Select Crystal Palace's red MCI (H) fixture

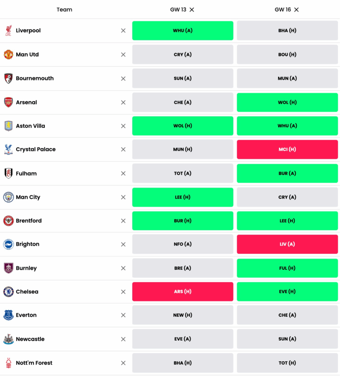pyautogui.click(x=287, y=149)
